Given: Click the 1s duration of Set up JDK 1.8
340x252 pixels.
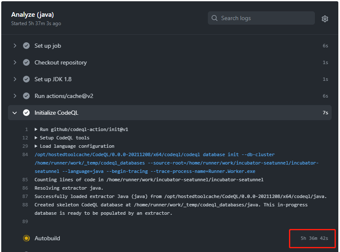Looking at the screenshot, I should click(x=325, y=79).
